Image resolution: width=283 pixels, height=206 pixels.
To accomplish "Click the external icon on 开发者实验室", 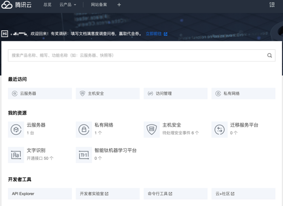I will (107, 194).
